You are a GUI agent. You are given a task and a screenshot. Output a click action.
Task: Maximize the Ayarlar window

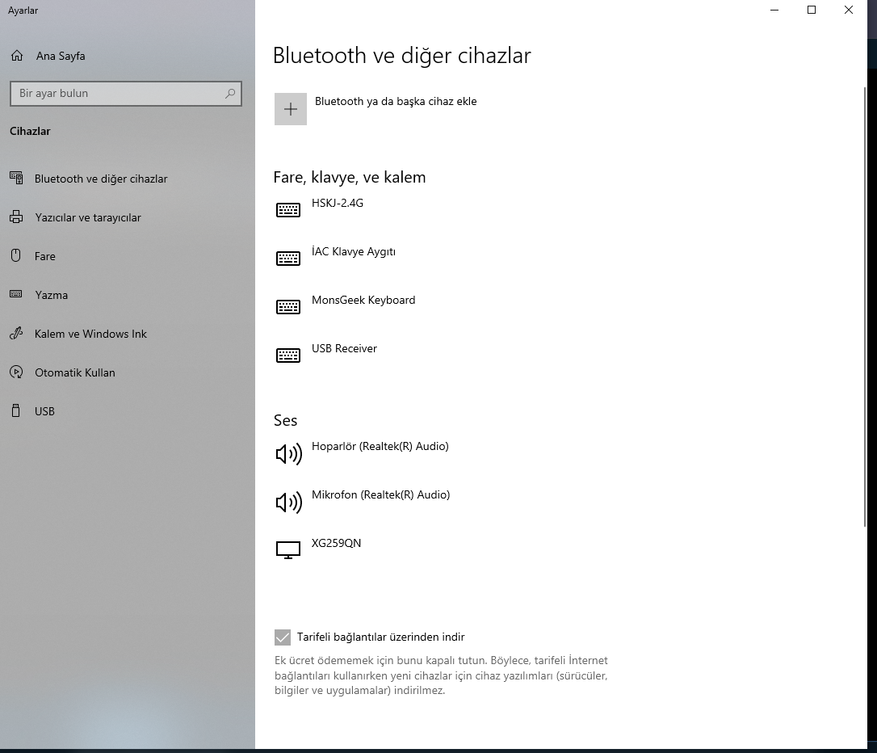[812, 10]
